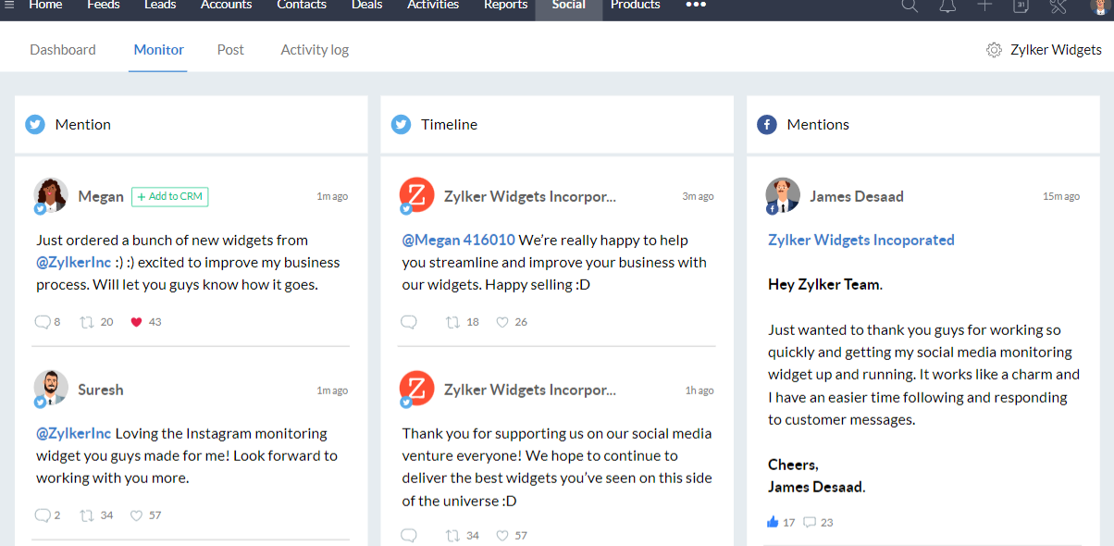The width and height of the screenshot is (1114, 546).
Task: Open the Contacts module
Action: tap(302, 5)
